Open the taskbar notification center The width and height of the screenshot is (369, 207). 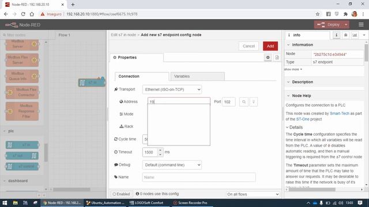pos(360,203)
